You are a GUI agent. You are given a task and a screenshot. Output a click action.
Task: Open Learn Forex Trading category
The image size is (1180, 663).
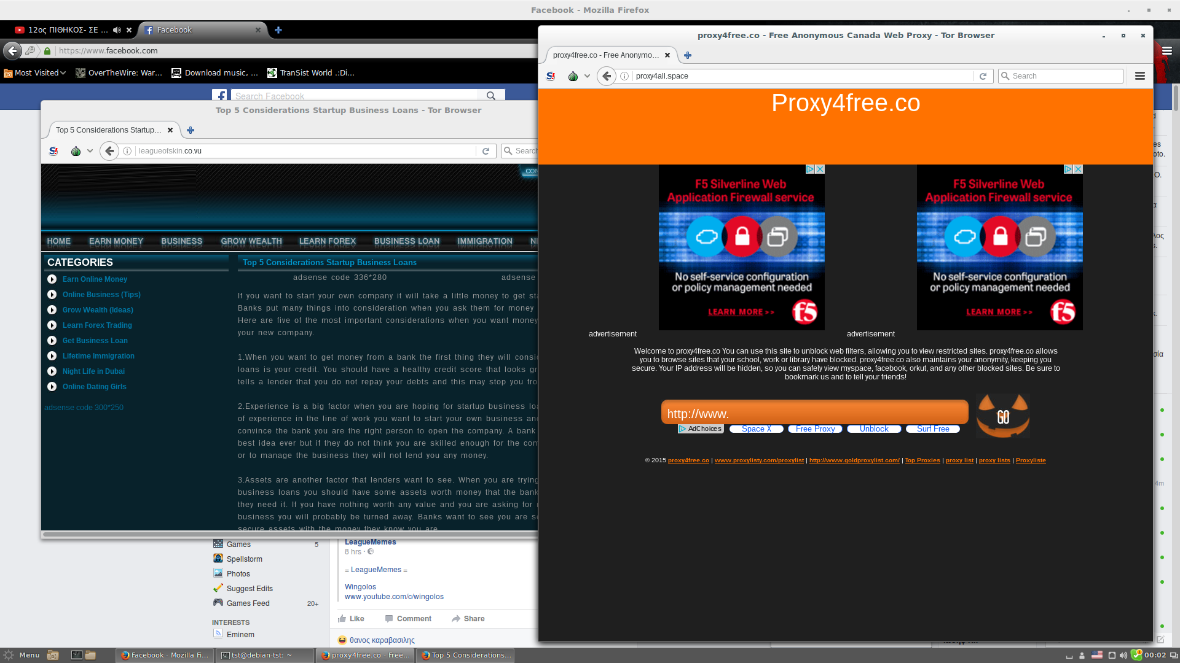pos(97,325)
